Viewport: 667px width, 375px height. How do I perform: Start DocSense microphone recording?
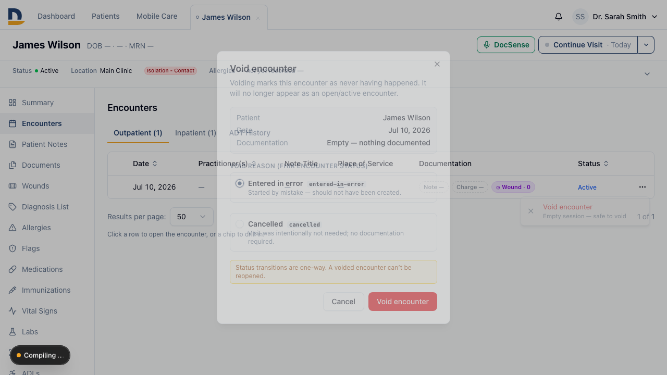click(505, 45)
